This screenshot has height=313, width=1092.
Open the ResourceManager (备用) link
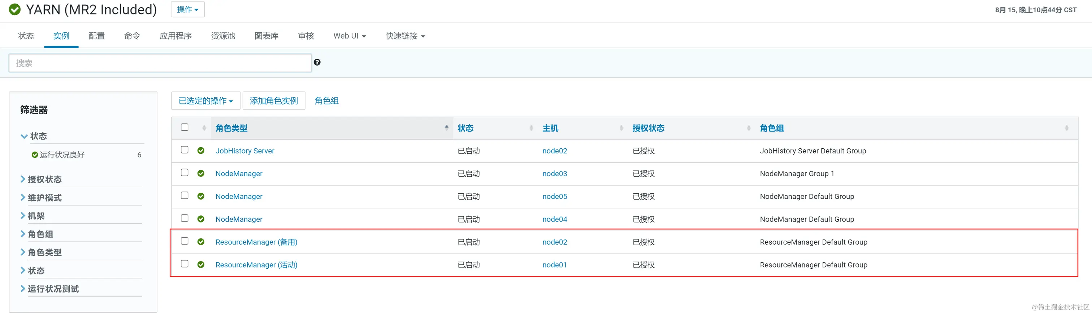(x=256, y=242)
